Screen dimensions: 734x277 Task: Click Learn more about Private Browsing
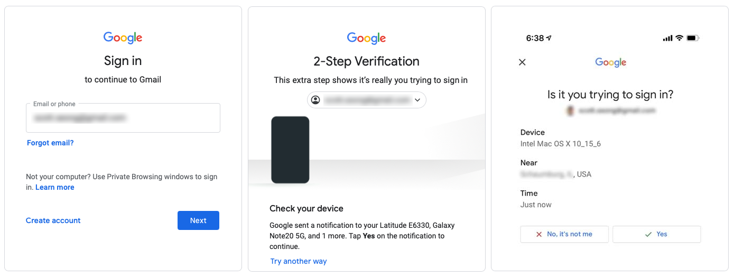(55, 187)
